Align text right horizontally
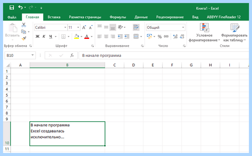The width and height of the screenshot is (252, 156). (x=113, y=36)
